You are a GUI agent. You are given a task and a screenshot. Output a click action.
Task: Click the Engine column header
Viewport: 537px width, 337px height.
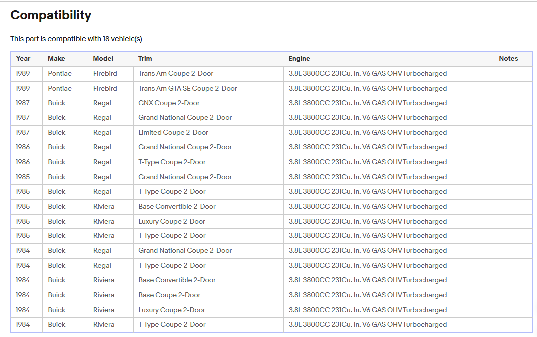point(299,59)
